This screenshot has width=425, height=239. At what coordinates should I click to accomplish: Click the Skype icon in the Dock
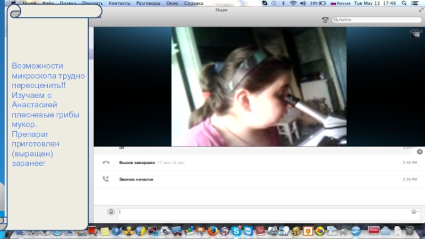(x=236, y=231)
